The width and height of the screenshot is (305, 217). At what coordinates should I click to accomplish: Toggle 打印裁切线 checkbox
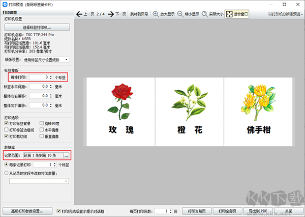[6, 137]
